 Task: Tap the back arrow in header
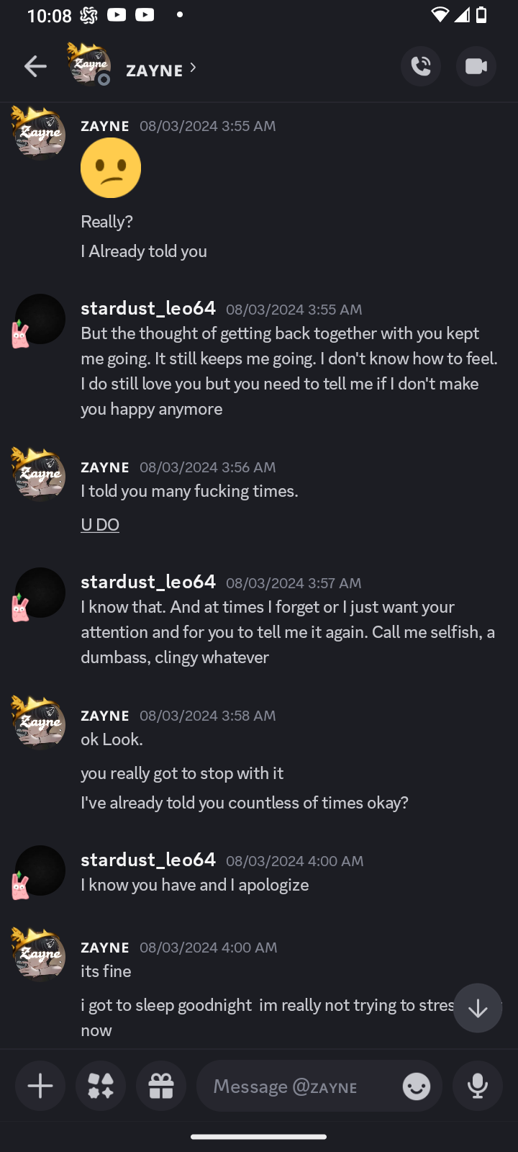point(35,67)
